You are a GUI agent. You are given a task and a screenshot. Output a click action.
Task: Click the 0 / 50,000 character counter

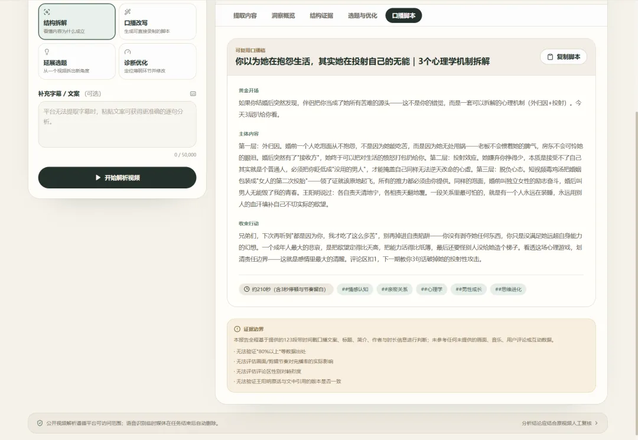pyautogui.click(x=185, y=155)
